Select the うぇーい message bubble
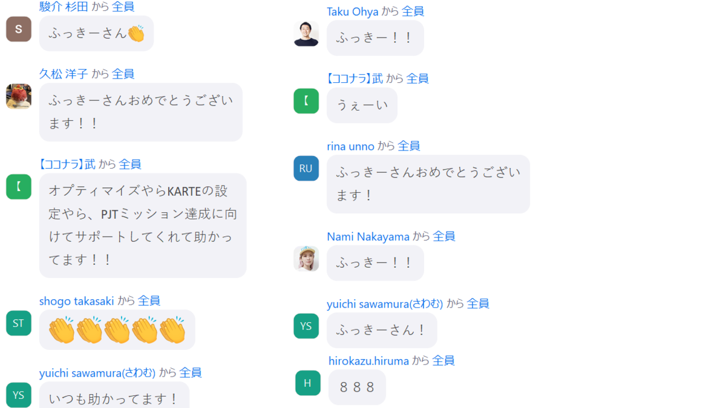 [x=362, y=105]
